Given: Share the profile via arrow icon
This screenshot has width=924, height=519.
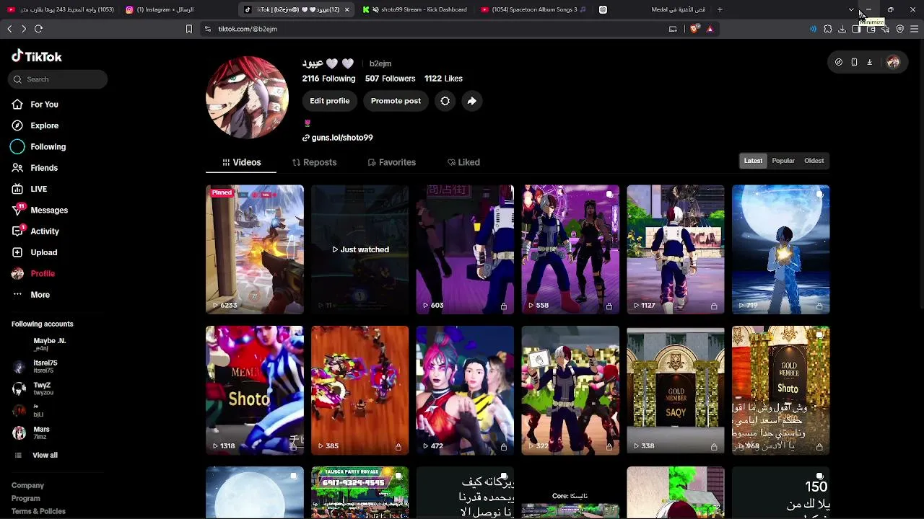Looking at the screenshot, I should [471, 101].
